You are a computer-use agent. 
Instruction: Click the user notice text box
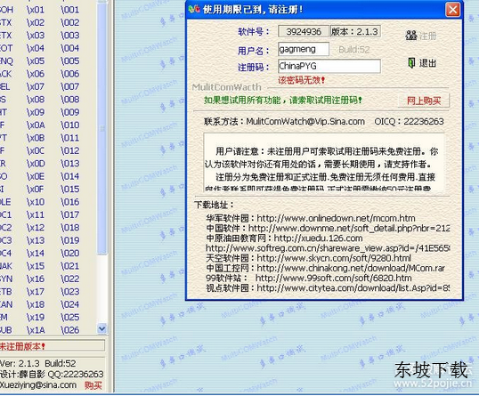(x=324, y=162)
